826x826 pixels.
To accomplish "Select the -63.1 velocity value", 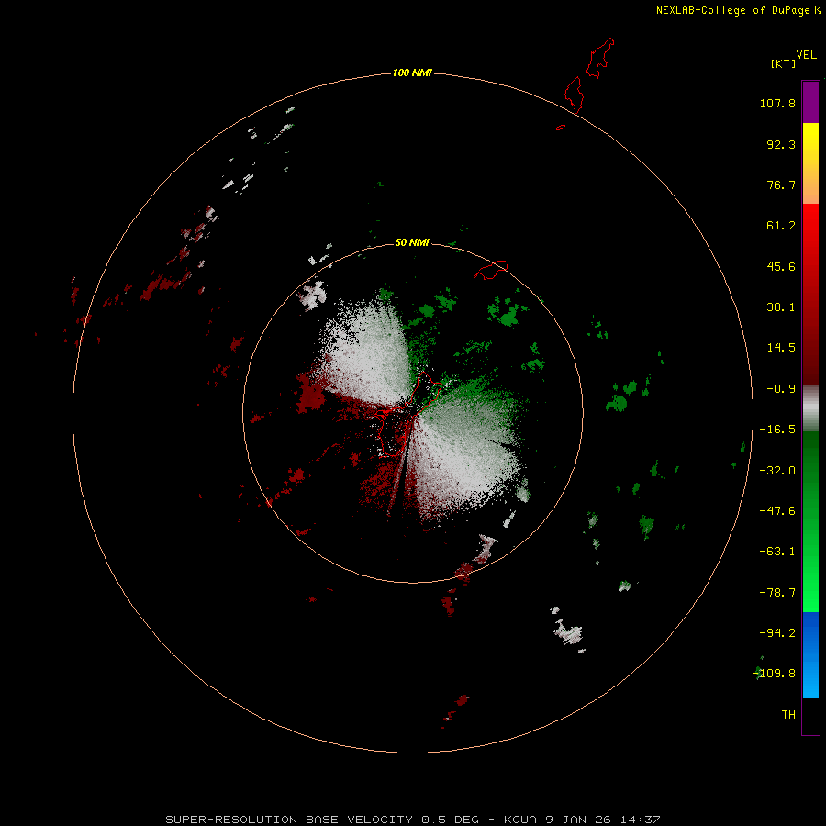I will [777, 552].
